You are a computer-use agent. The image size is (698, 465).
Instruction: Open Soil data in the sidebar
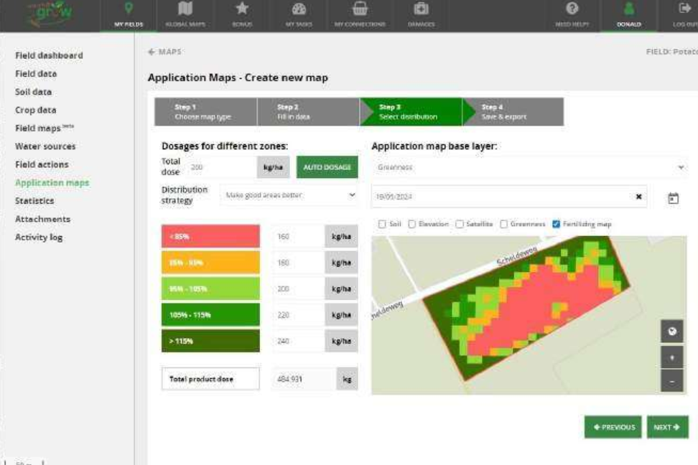(33, 92)
